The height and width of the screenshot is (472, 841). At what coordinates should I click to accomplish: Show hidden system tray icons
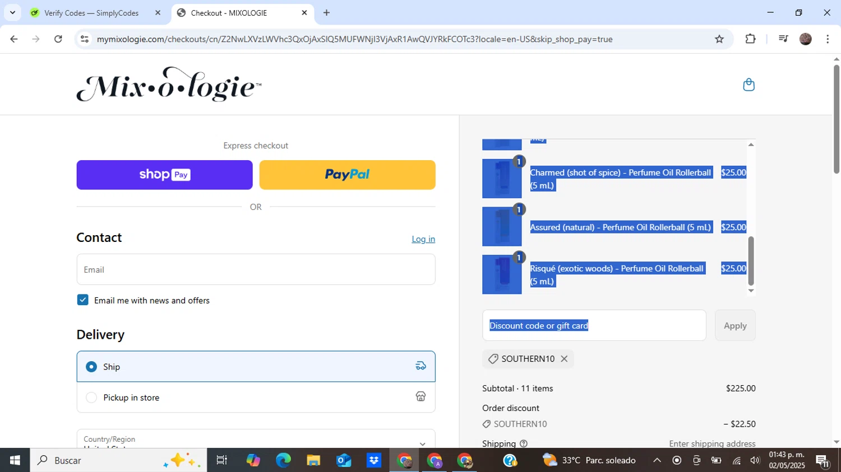(657, 460)
